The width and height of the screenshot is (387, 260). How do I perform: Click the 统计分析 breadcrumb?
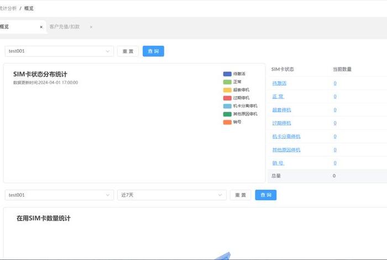pos(8,8)
